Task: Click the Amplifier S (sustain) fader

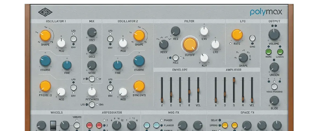Action: point(234,80)
